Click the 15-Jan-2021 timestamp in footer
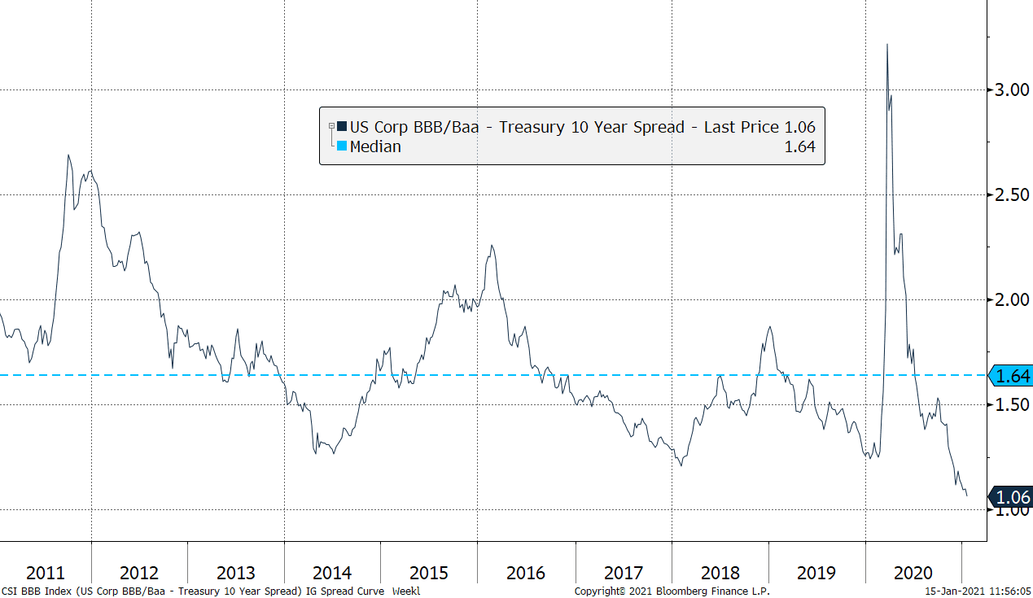 click(978, 591)
